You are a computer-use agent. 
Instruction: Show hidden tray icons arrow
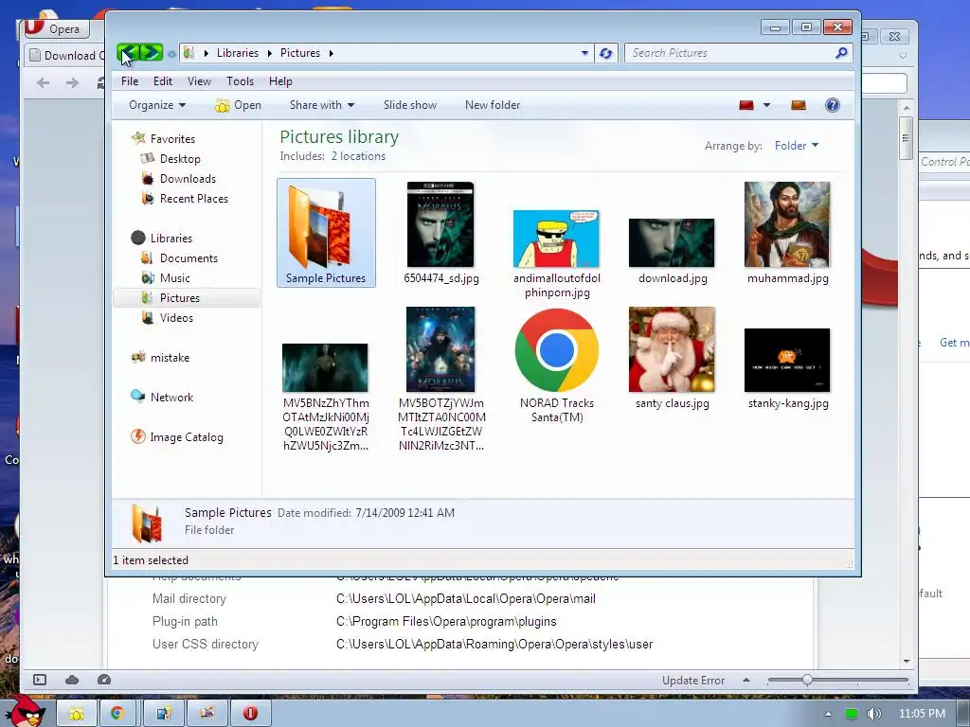828,714
